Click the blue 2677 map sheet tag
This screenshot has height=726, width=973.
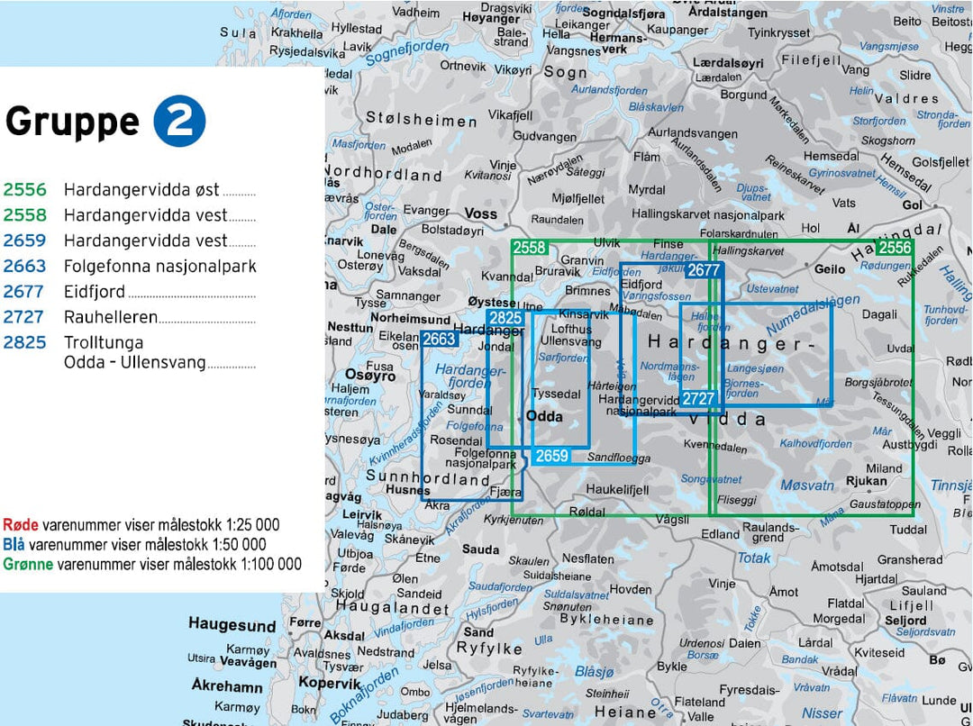[x=703, y=270]
